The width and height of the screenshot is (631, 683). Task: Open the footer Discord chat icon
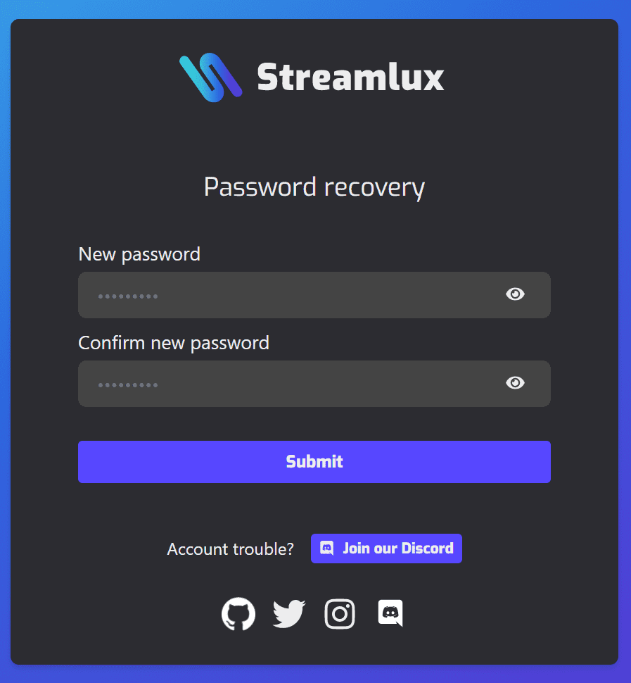coord(390,613)
